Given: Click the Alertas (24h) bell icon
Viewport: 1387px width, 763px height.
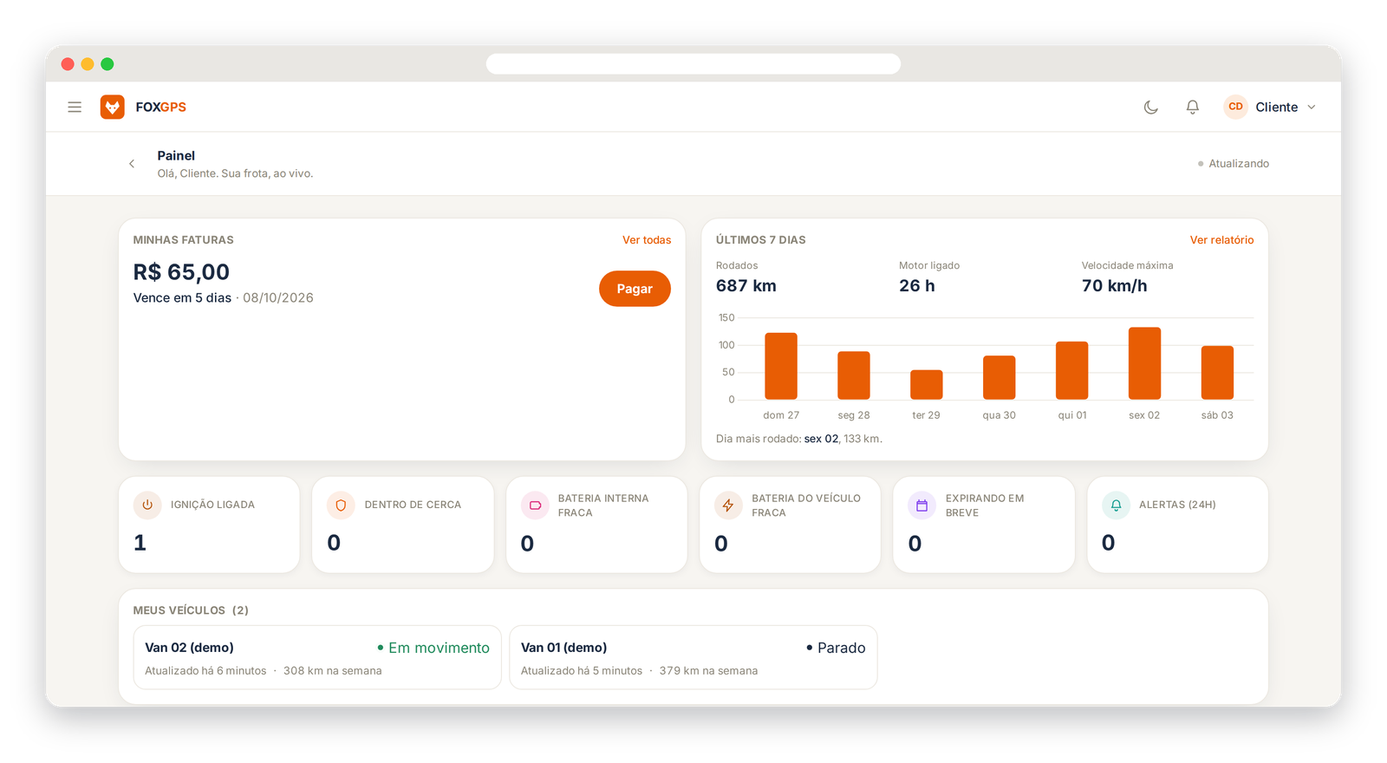Looking at the screenshot, I should point(1116,505).
